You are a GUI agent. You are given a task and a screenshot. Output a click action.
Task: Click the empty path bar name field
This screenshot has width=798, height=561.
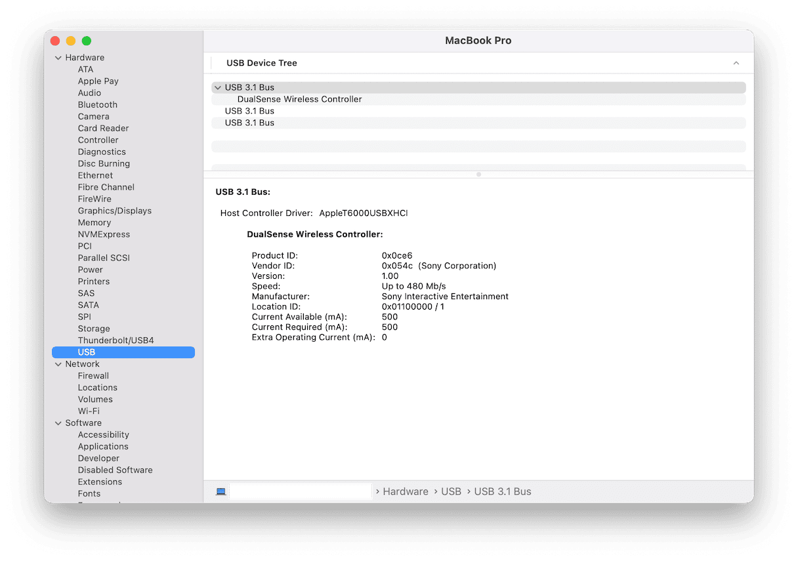tap(301, 491)
